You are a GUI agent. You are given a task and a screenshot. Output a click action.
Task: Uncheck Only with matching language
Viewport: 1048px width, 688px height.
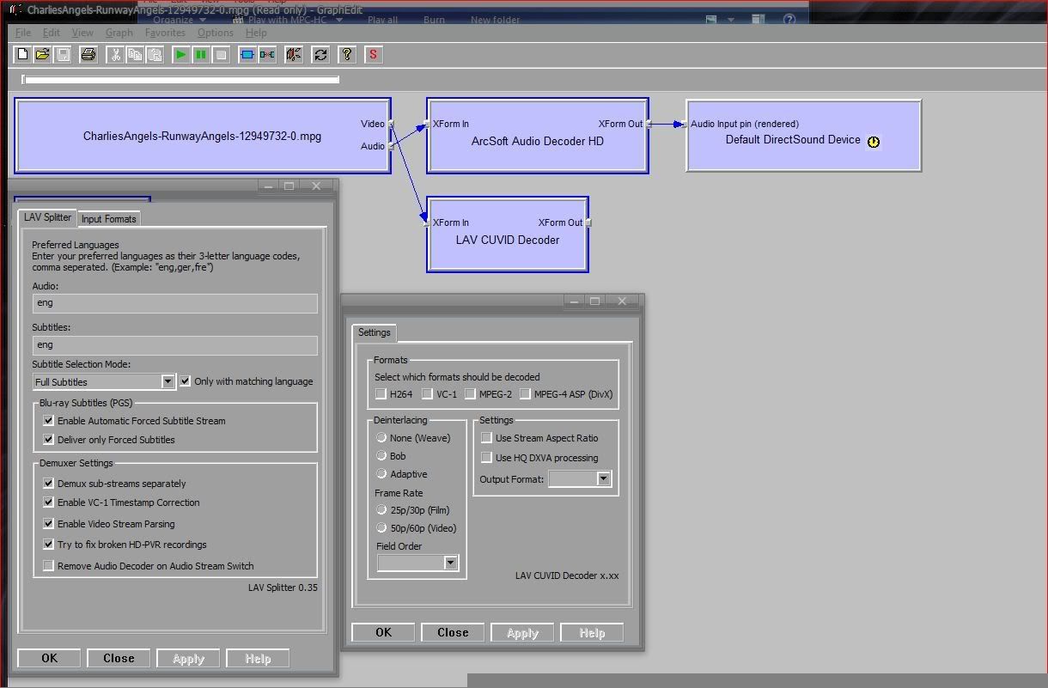click(x=186, y=381)
